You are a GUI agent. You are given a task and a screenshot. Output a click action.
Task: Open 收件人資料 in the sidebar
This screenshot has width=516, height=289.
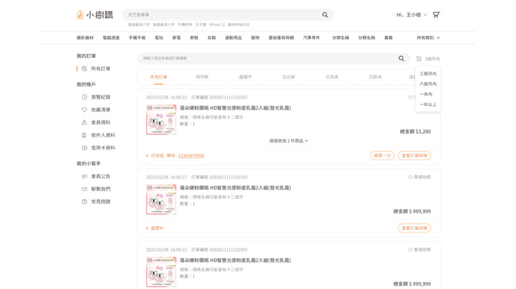[103, 135]
